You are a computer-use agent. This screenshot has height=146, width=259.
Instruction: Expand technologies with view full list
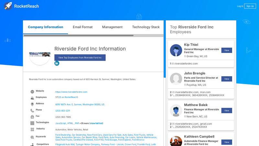tap(96, 123)
